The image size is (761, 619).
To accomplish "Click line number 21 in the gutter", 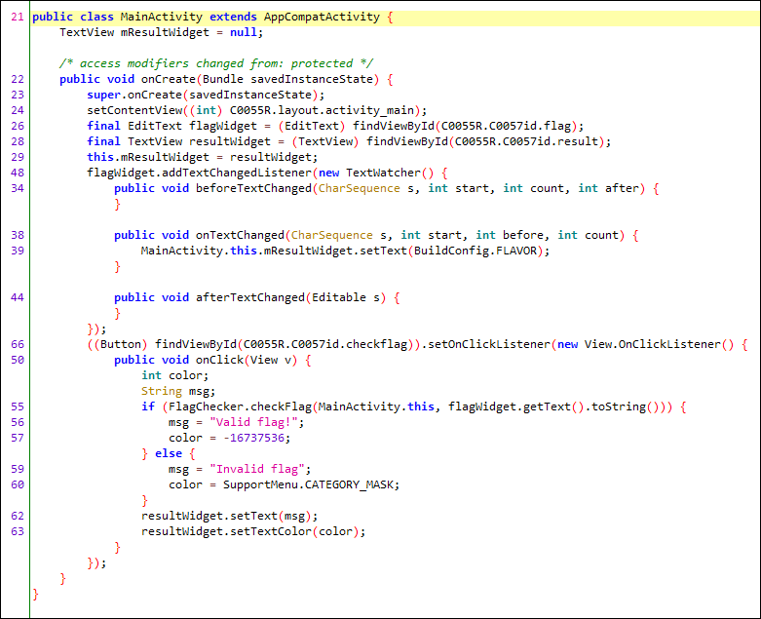I will coord(18,17).
